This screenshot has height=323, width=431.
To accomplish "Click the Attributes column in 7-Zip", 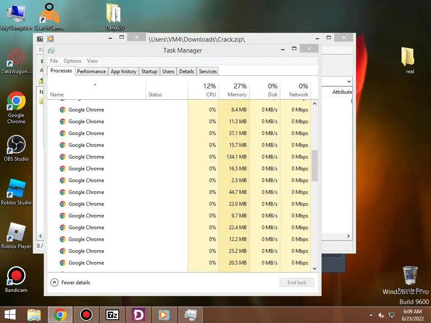I will click(342, 92).
